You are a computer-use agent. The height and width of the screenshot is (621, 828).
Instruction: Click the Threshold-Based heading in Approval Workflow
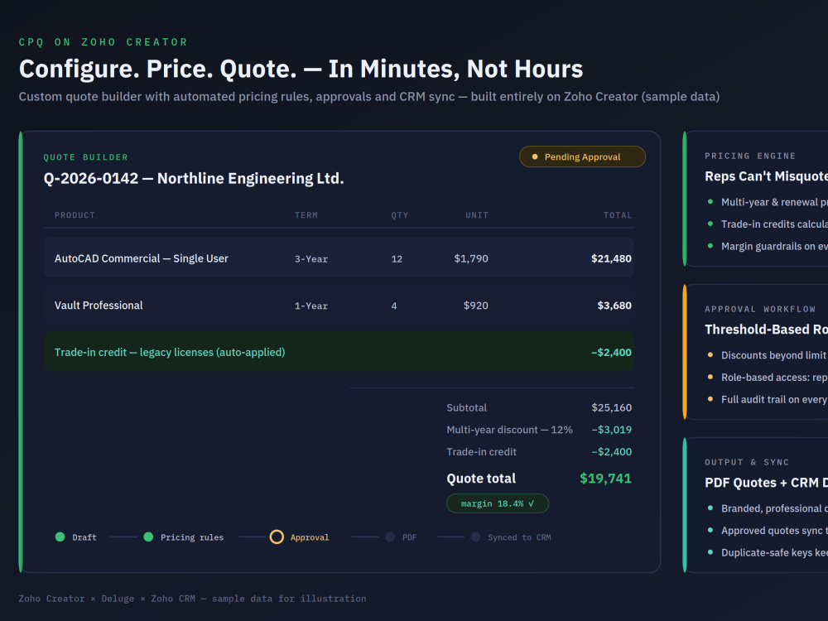click(x=766, y=330)
